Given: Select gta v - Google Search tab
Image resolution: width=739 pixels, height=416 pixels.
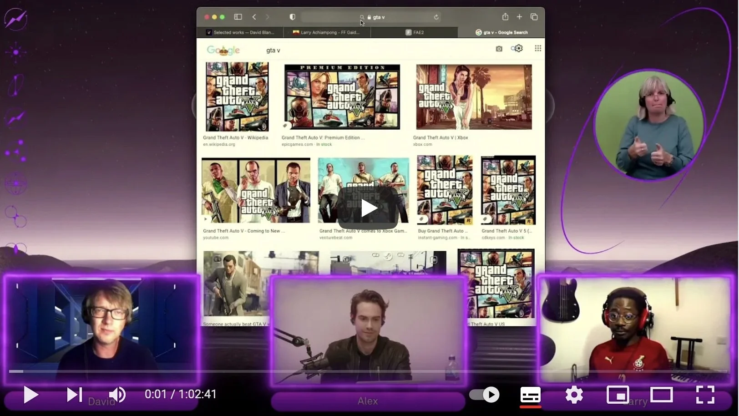Looking at the screenshot, I should (501, 32).
